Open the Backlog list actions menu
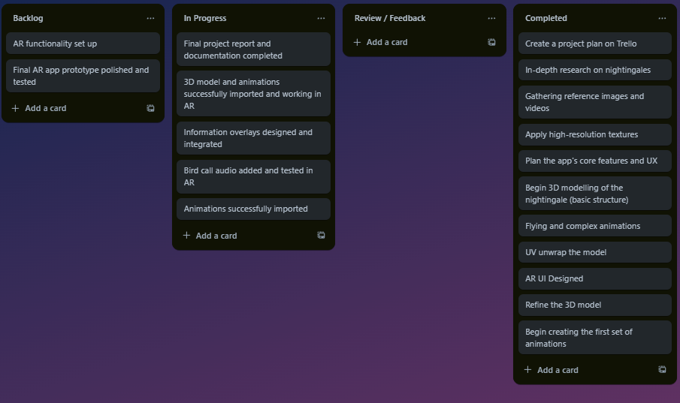This screenshot has height=403, width=680. pyautogui.click(x=150, y=18)
